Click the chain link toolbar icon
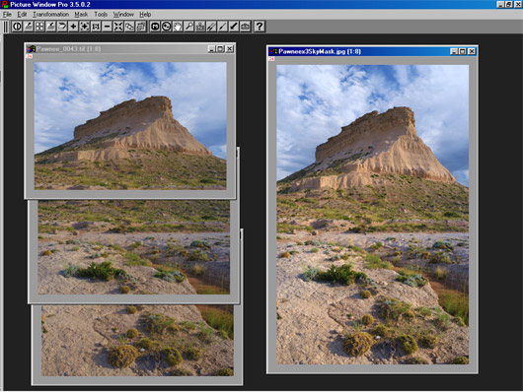 click(x=129, y=27)
